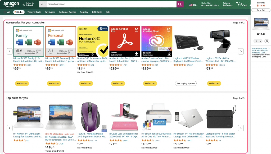Change quantity using the cart quantity dropdown
Viewport: 271px width, 154px height.
[258, 41]
